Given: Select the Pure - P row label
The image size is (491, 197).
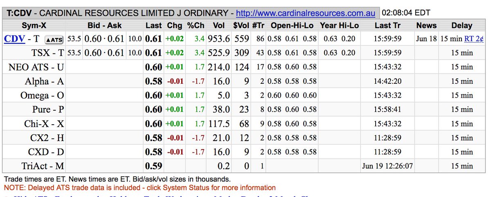Looking at the screenshot, I should (48, 110).
